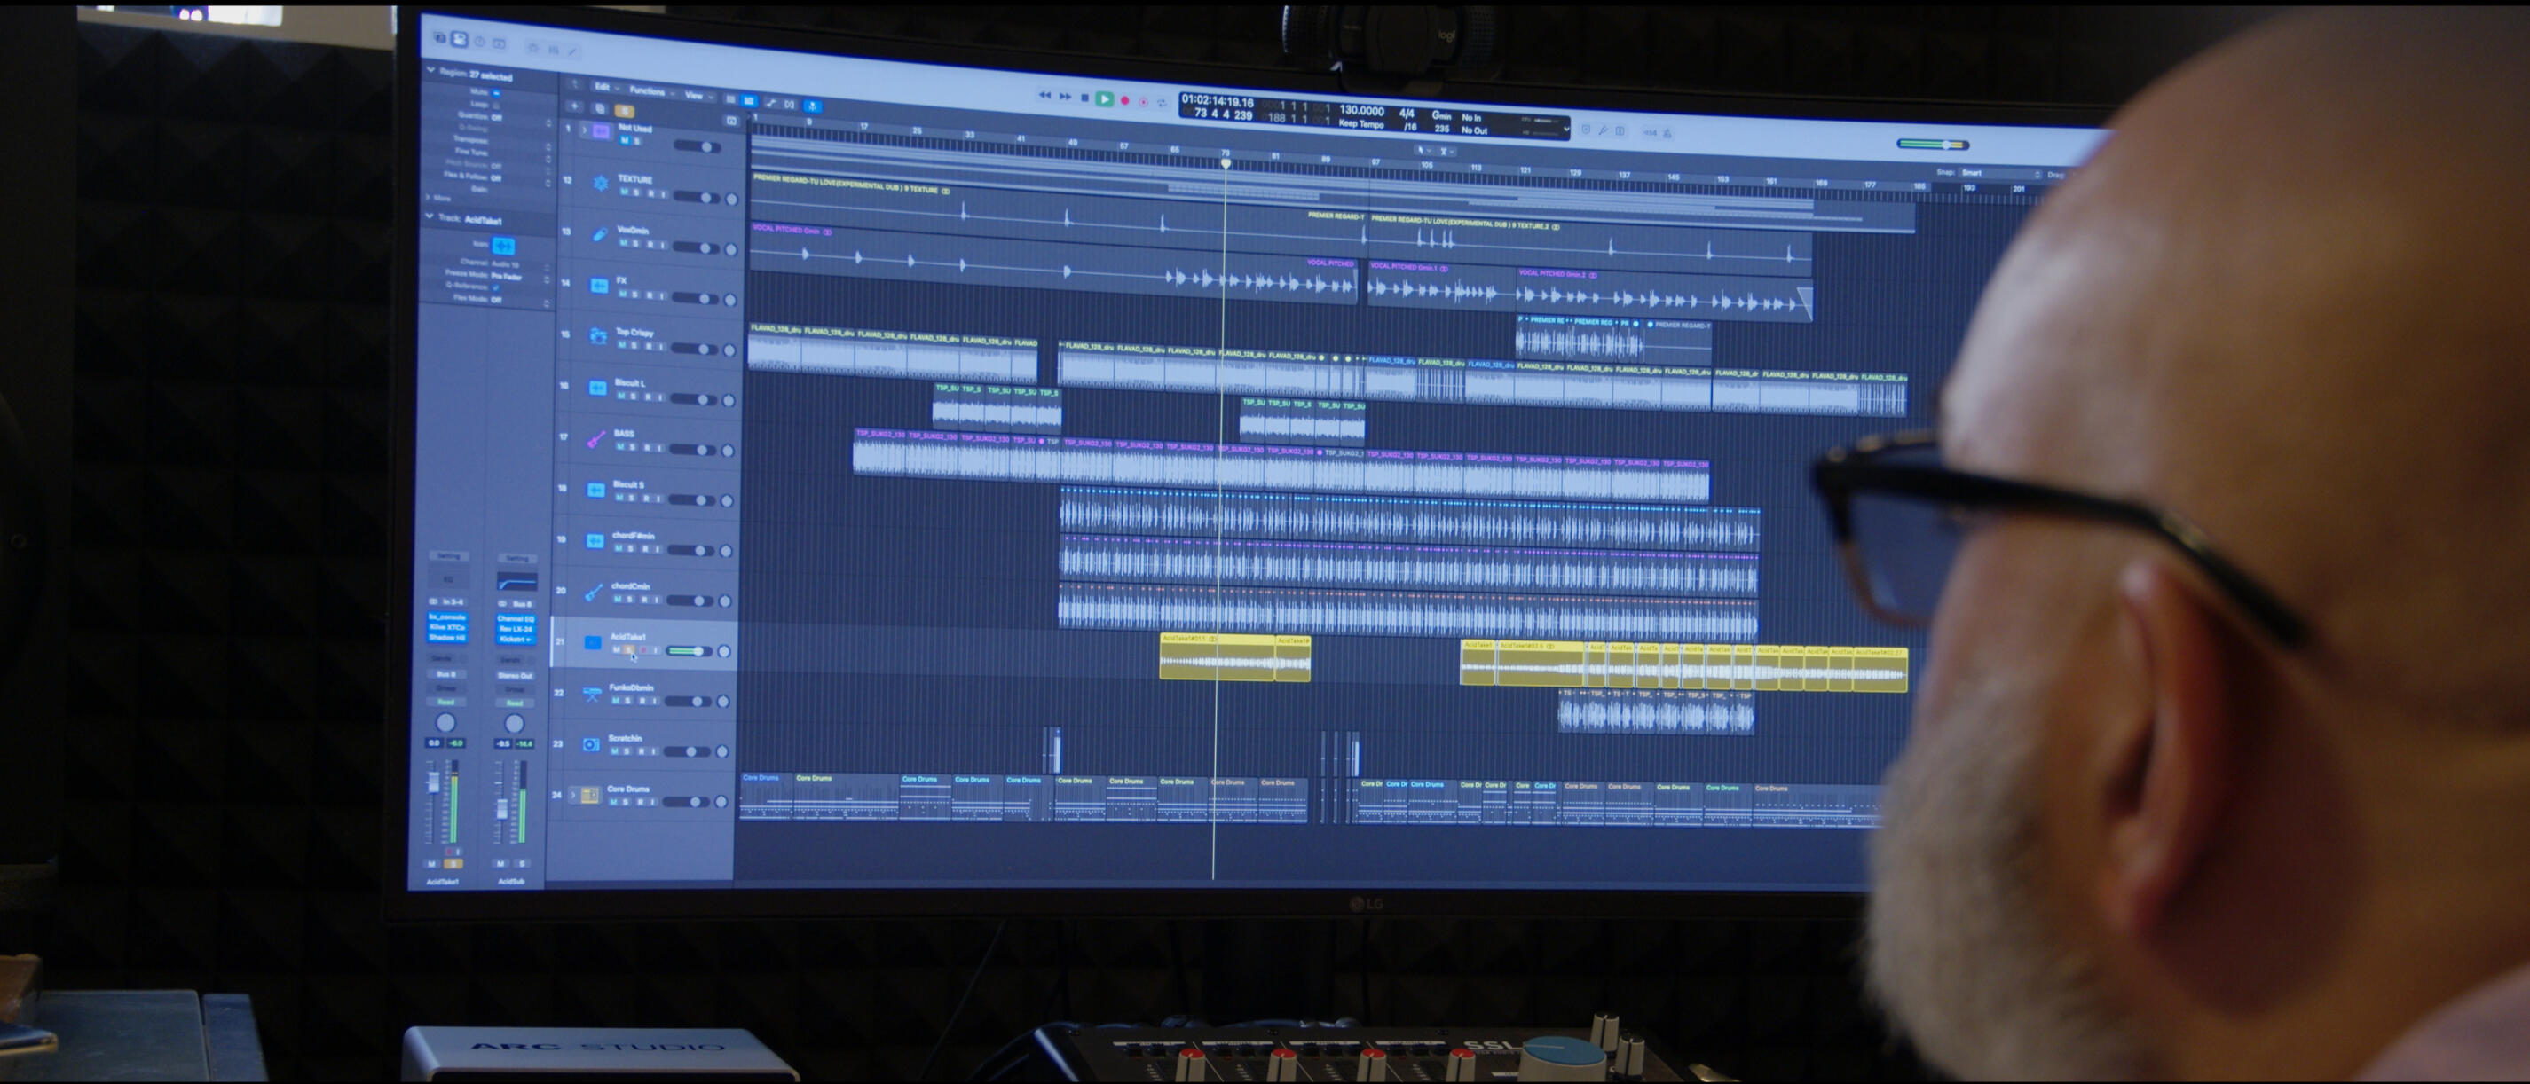Click the playhead marker at bar 73

pyautogui.click(x=1226, y=163)
